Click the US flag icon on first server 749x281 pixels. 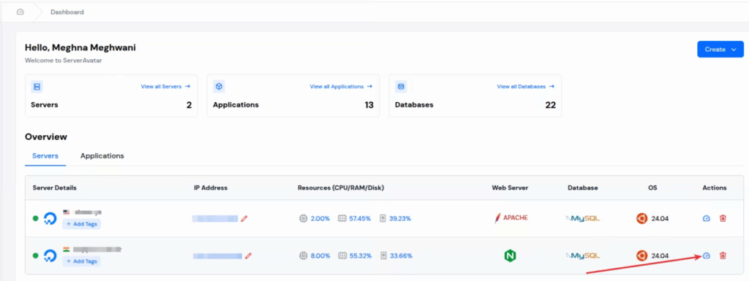coord(67,212)
